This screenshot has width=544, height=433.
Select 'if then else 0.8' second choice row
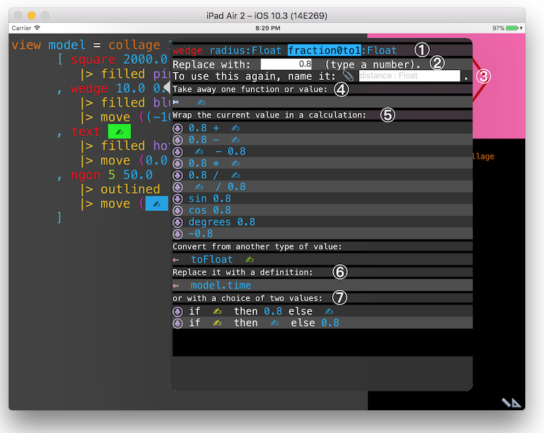[x=323, y=323]
